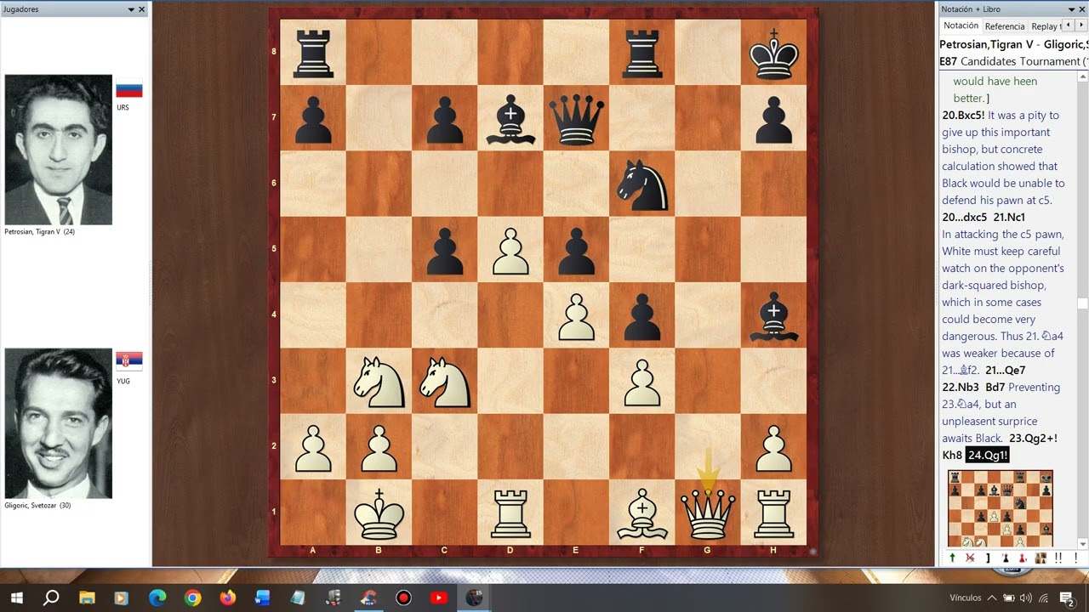This screenshot has height=612, width=1089.
Task: Close the Jugadores panel
Action: point(142,9)
